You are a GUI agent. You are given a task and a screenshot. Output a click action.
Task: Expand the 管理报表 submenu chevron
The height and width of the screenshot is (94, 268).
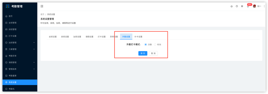(34, 69)
